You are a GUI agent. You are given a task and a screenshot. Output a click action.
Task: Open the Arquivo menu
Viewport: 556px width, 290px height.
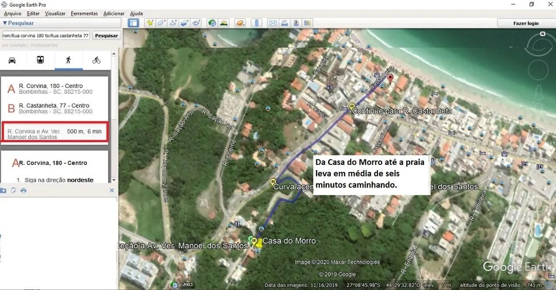point(13,14)
